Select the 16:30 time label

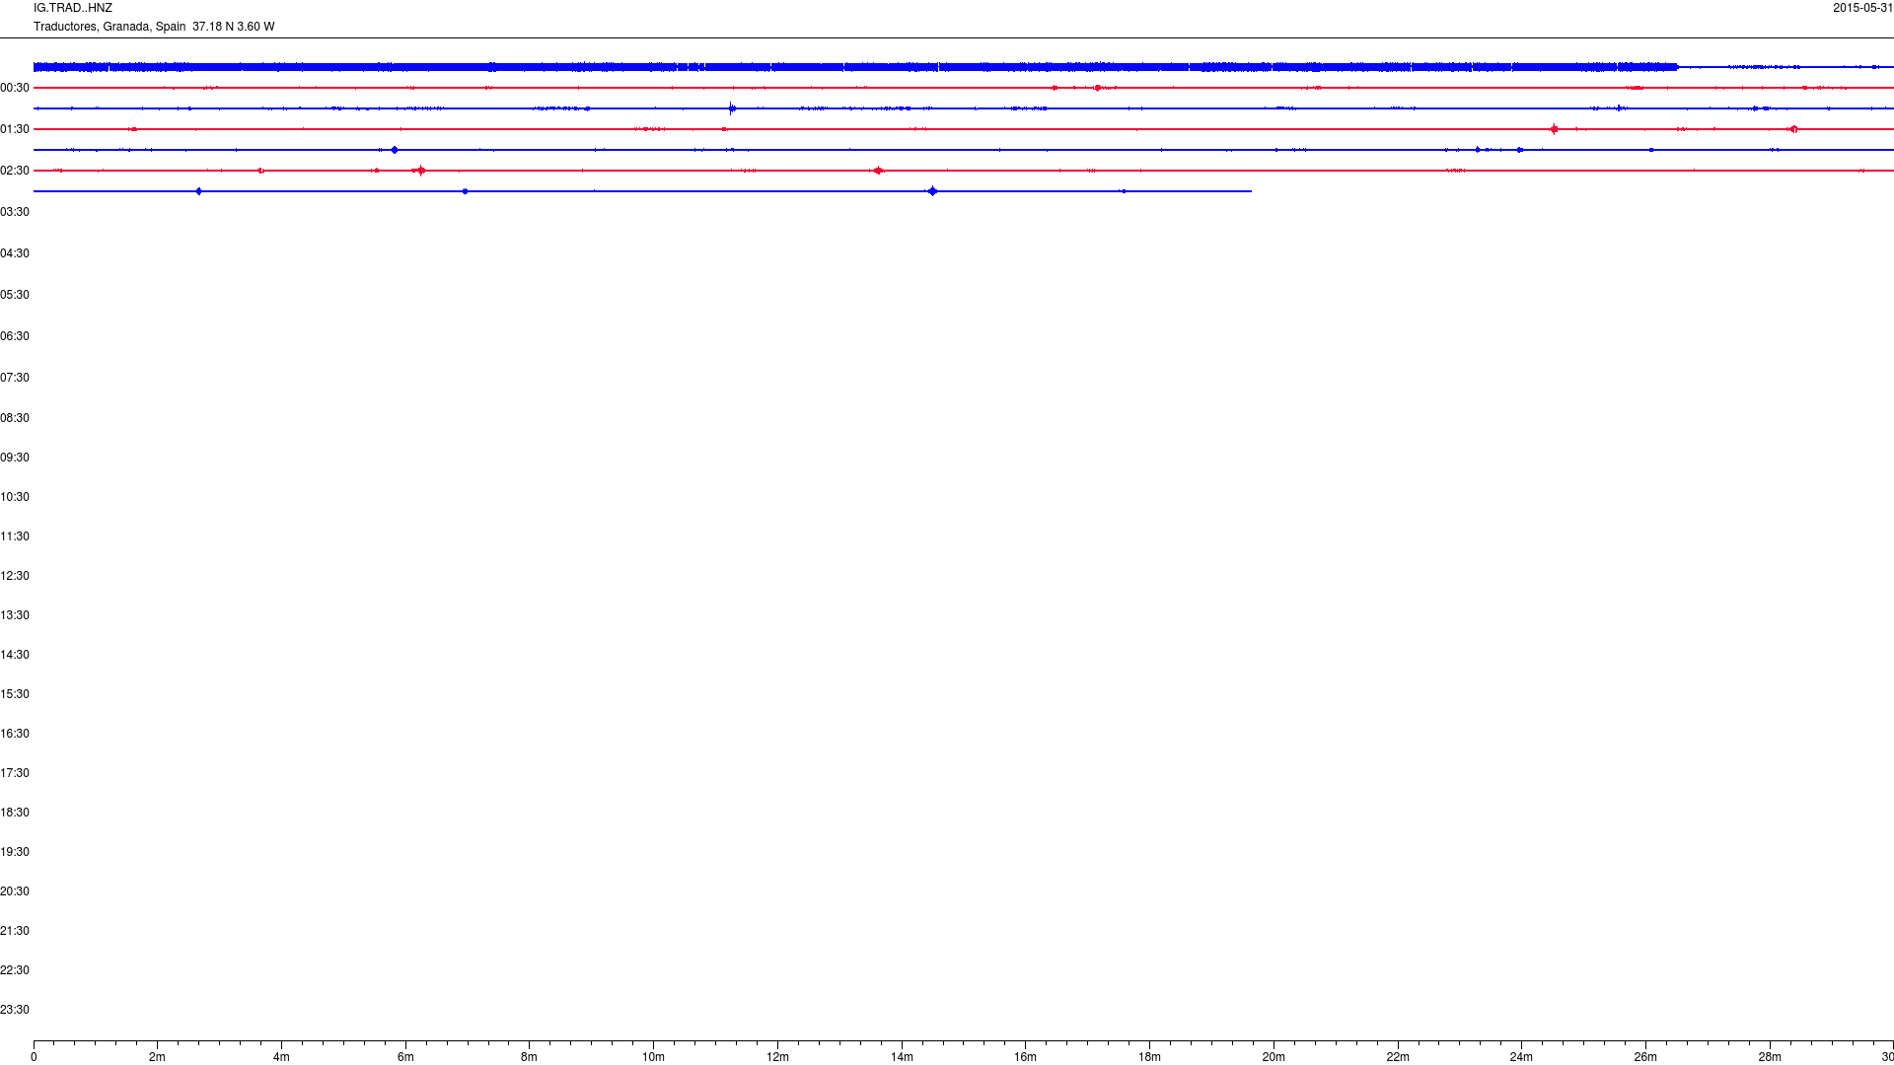click(15, 734)
